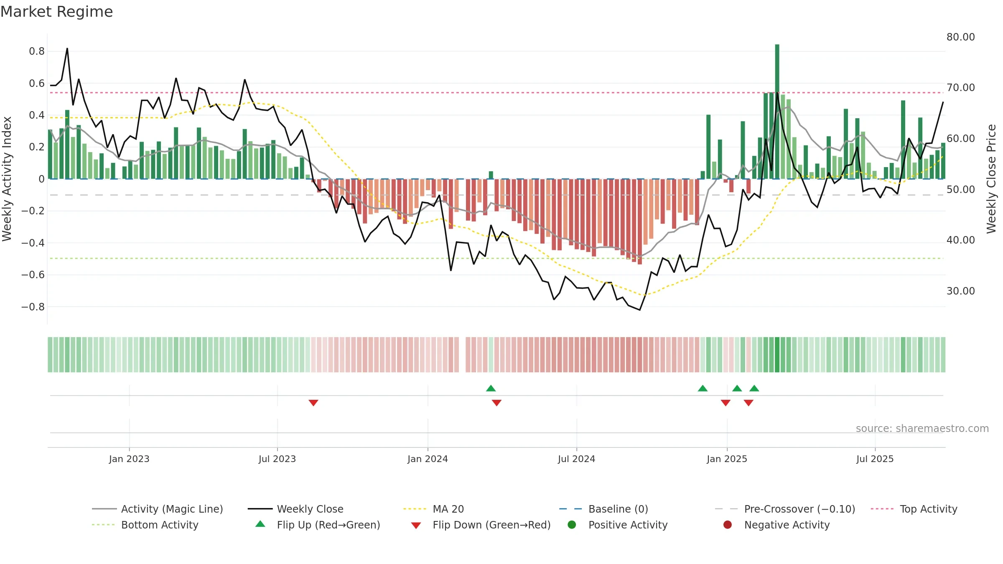Click the −0.8 activity axis label
The width and height of the screenshot is (1003, 564).
point(33,307)
